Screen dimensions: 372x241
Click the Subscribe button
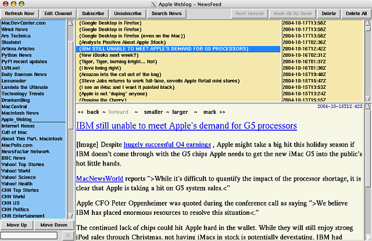pyautogui.click(x=93, y=13)
